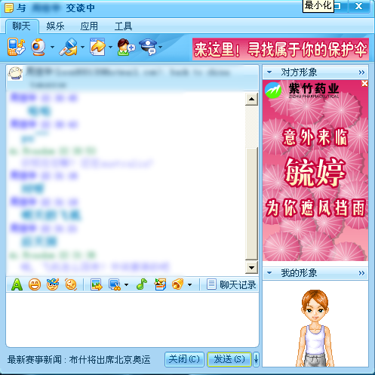Click the 发送(S) send button
The image size is (375, 375).
229,359
